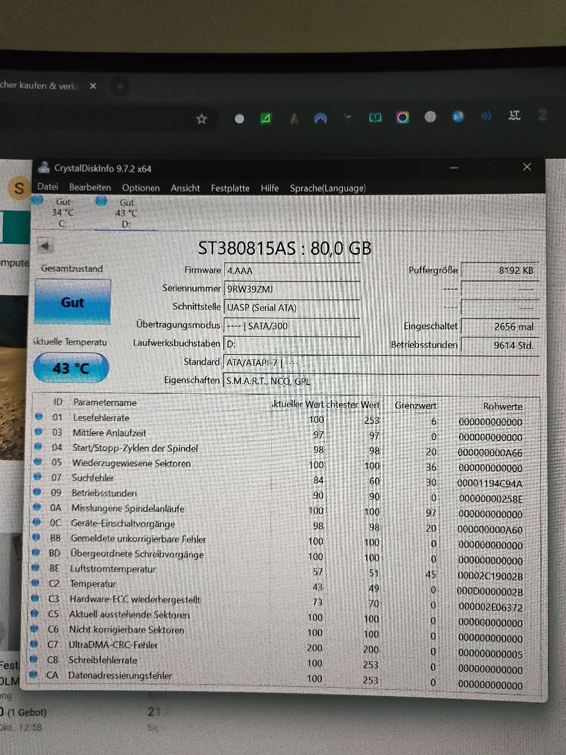Image resolution: width=566 pixels, height=755 pixels.
Task: Click the LT LanguageTool extension icon
Action: tap(514, 116)
